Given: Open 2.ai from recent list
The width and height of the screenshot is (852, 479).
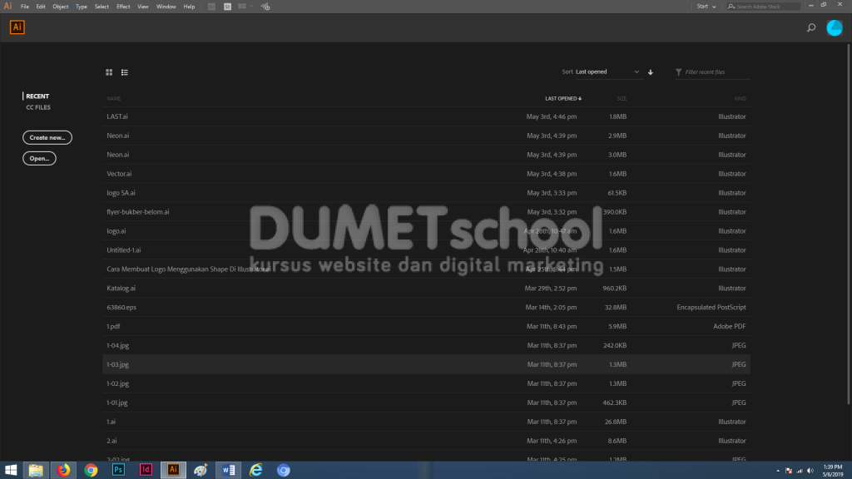Looking at the screenshot, I should (x=426, y=441).
